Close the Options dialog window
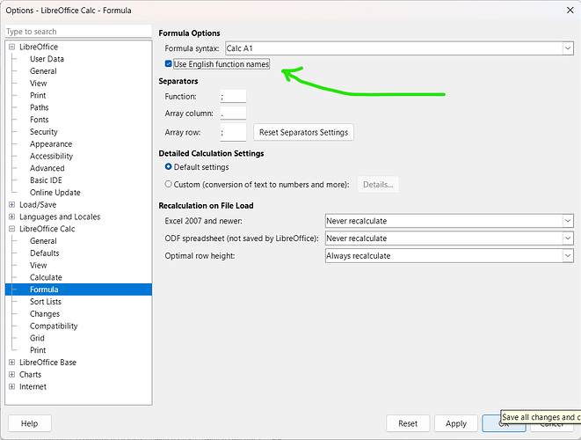Screen dimensions: 581x440 [x=570, y=10]
